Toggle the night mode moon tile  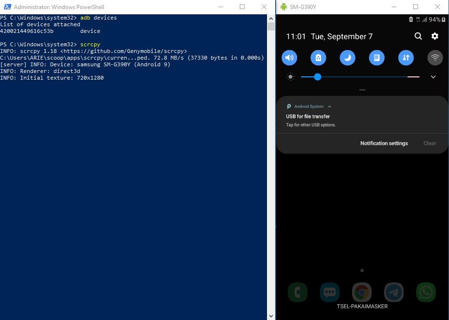tap(348, 58)
